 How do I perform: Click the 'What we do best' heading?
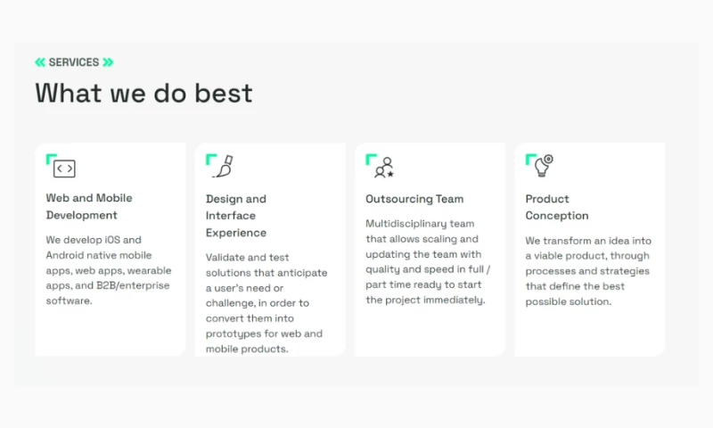click(x=143, y=94)
